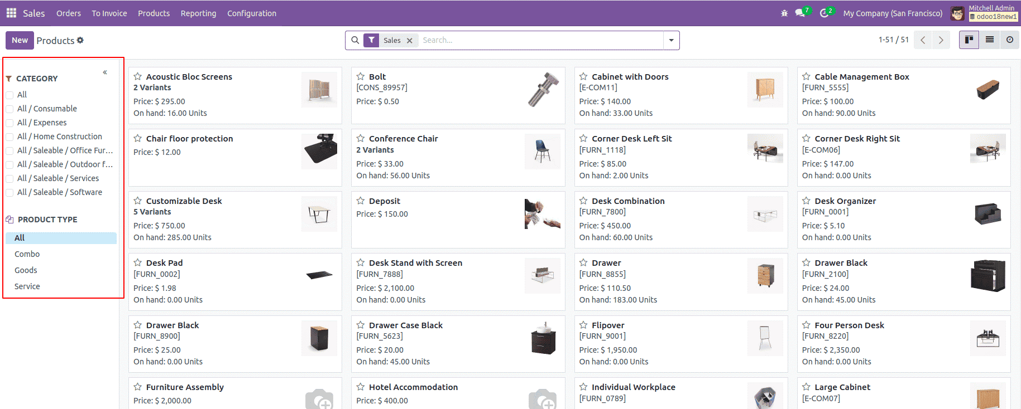Click the 1-51 / 51 pager counter
1021x409 pixels.
(x=893, y=40)
